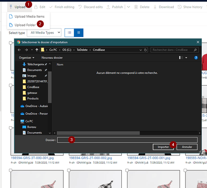This screenshot has height=188, width=207.
Task: Switch to list view layout
Action: coord(69,32)
